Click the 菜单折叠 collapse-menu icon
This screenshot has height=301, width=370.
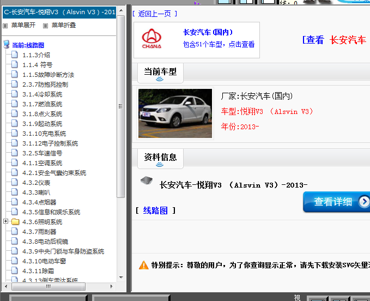coord(46,26)
